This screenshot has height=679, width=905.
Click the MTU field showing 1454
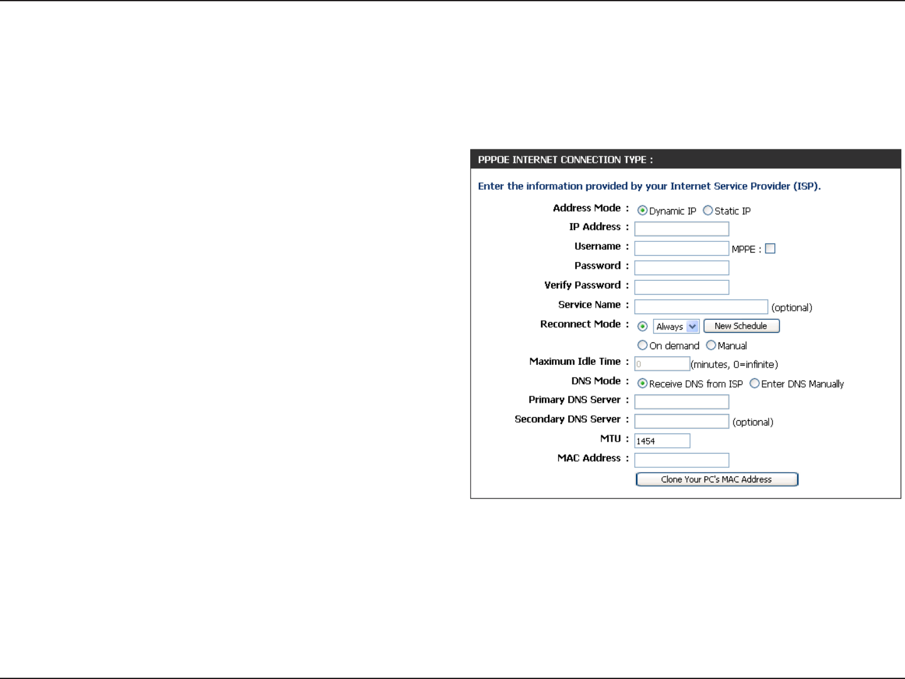point(662,441)
